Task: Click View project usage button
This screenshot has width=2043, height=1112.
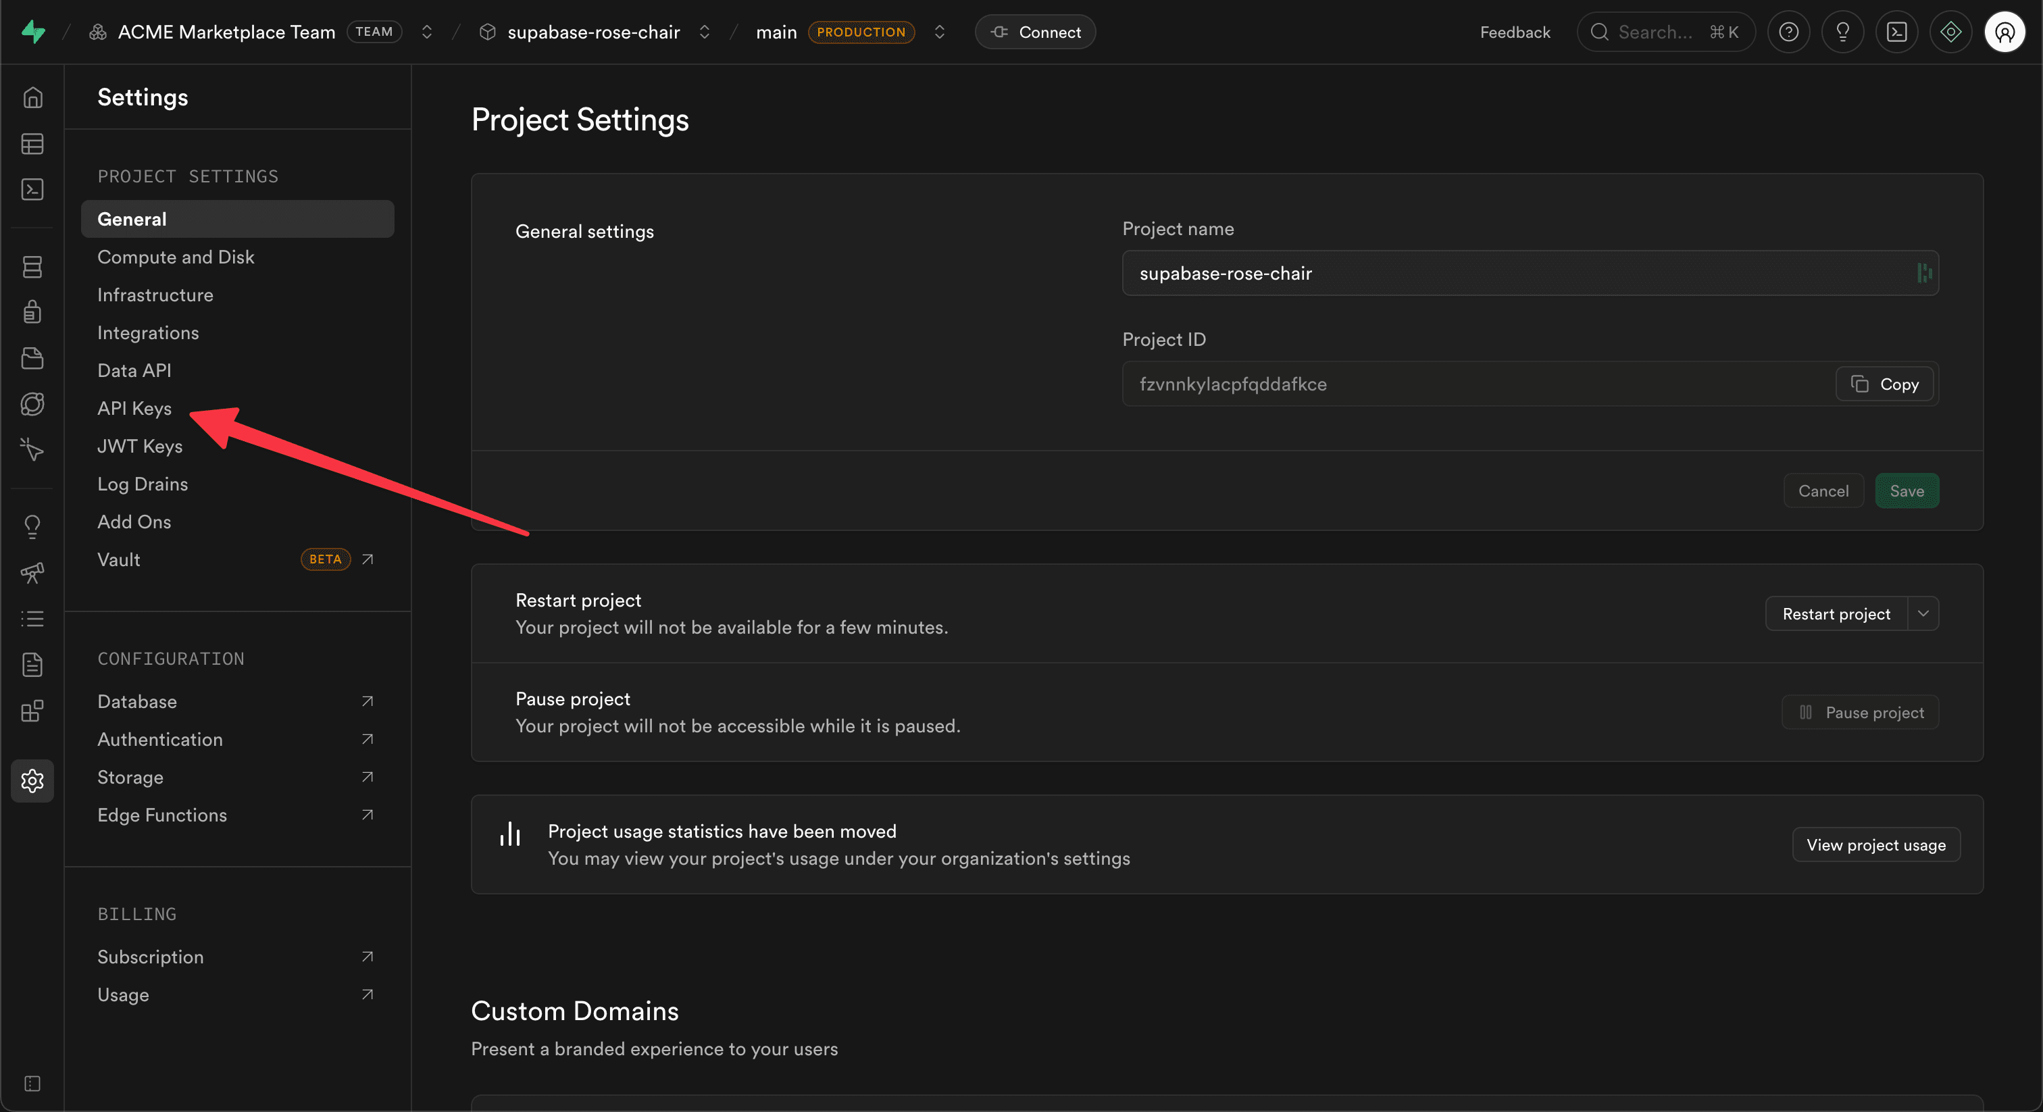Action: 1875,844
